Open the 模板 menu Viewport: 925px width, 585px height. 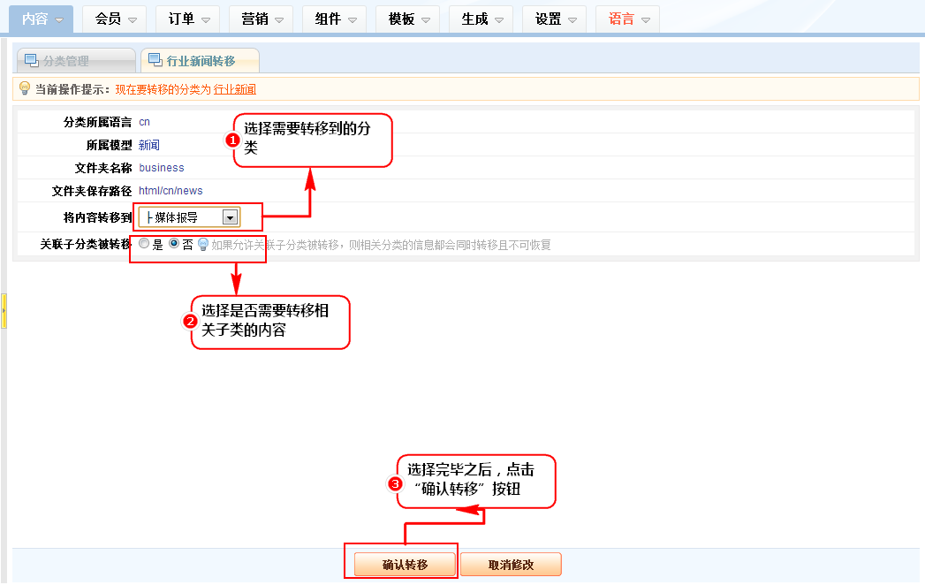tap(407, 19)
